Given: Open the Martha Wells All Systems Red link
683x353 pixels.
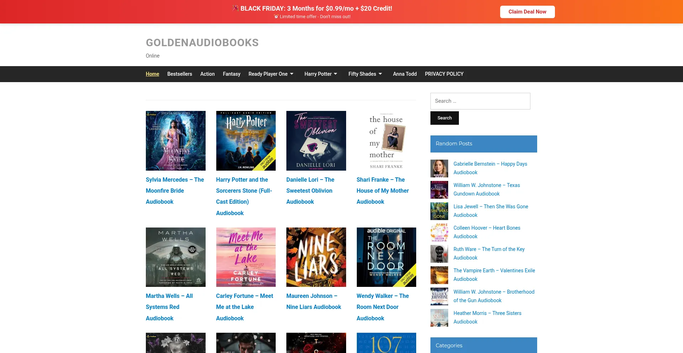Looking at the screenshot, I should click(x=169, y=307).
